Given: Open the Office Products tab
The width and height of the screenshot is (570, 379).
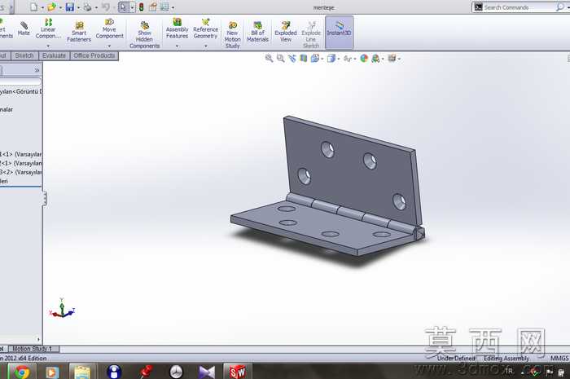Looking at the screenshot, I should [x=94, y=55].
